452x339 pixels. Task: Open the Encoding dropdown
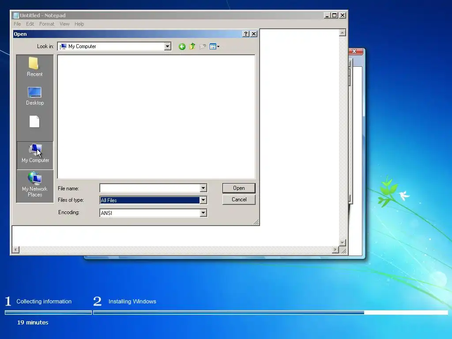pos(203,213)
